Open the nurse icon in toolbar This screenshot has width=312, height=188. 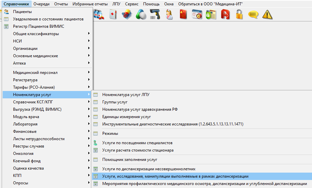169,14
